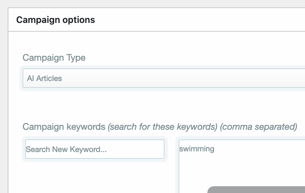305x193 pixels.
Task: Click the Campaign keywords label text
Action: point(64,127)
